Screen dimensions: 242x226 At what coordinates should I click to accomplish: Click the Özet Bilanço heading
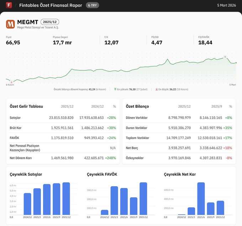[137, 106]
